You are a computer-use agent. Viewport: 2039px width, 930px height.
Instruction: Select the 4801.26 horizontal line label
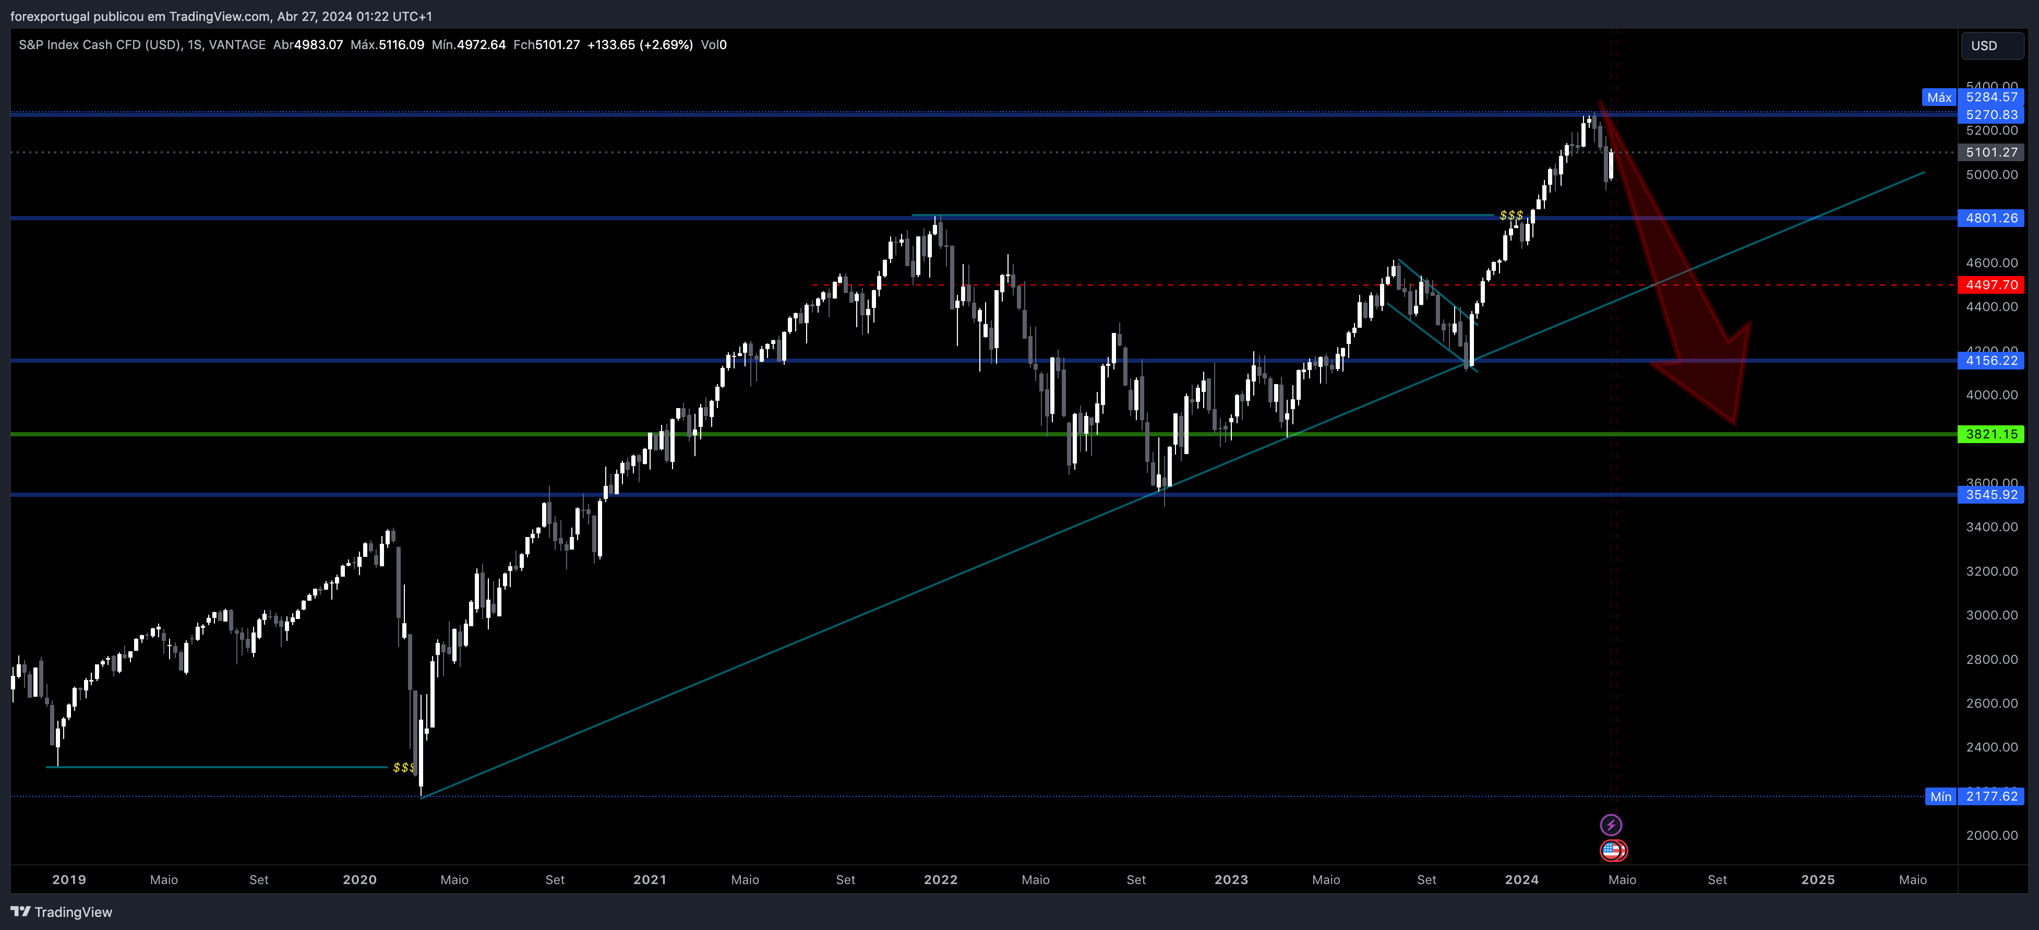[1990, 218]
